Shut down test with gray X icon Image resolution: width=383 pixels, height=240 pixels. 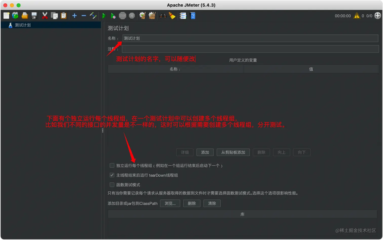[x=132, y=16]
